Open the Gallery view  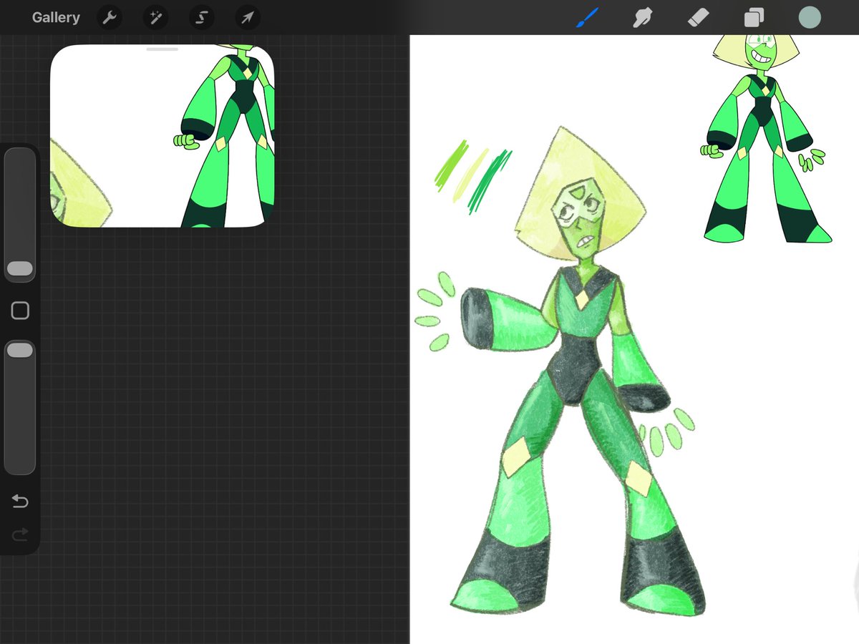[x=56, y=17]
